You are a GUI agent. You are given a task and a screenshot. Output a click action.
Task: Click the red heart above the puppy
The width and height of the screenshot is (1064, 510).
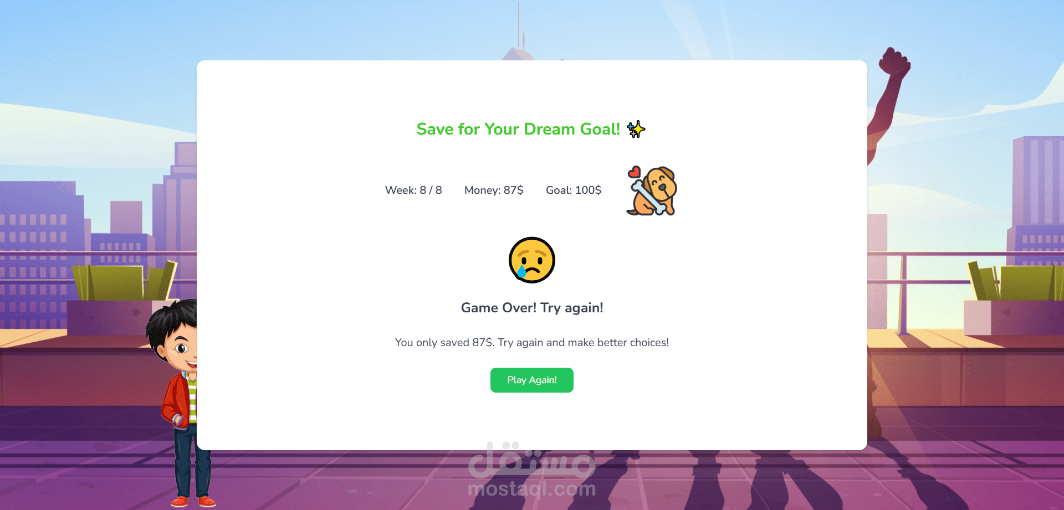[x=635, y=172]
